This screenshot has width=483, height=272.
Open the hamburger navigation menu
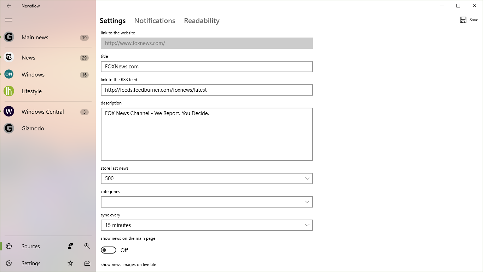coord(9,20)
